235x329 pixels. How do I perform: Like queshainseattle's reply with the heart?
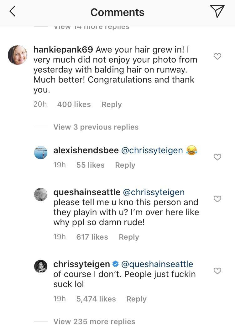click(217, 199)
